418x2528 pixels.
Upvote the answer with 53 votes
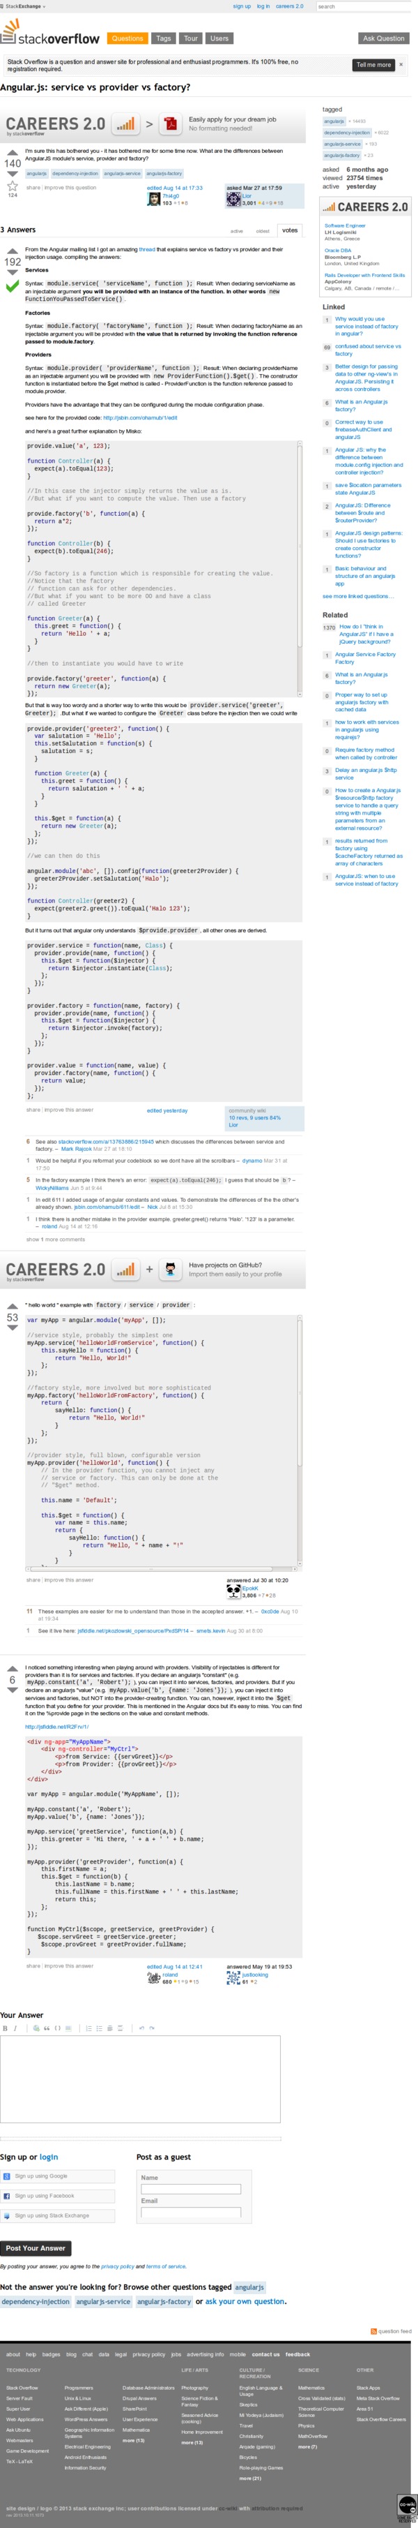(13, 1305)
